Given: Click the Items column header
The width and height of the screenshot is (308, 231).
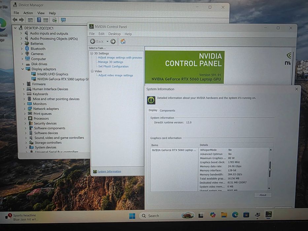Looking at the screenshot, I should coord(174,145).
